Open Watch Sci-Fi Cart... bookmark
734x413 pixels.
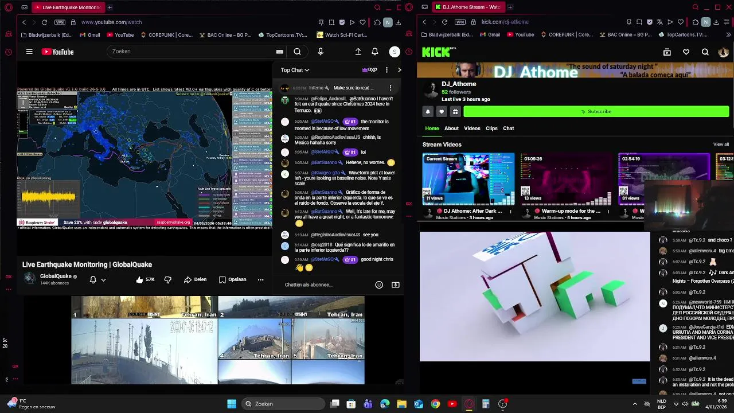tap(342, 34)
